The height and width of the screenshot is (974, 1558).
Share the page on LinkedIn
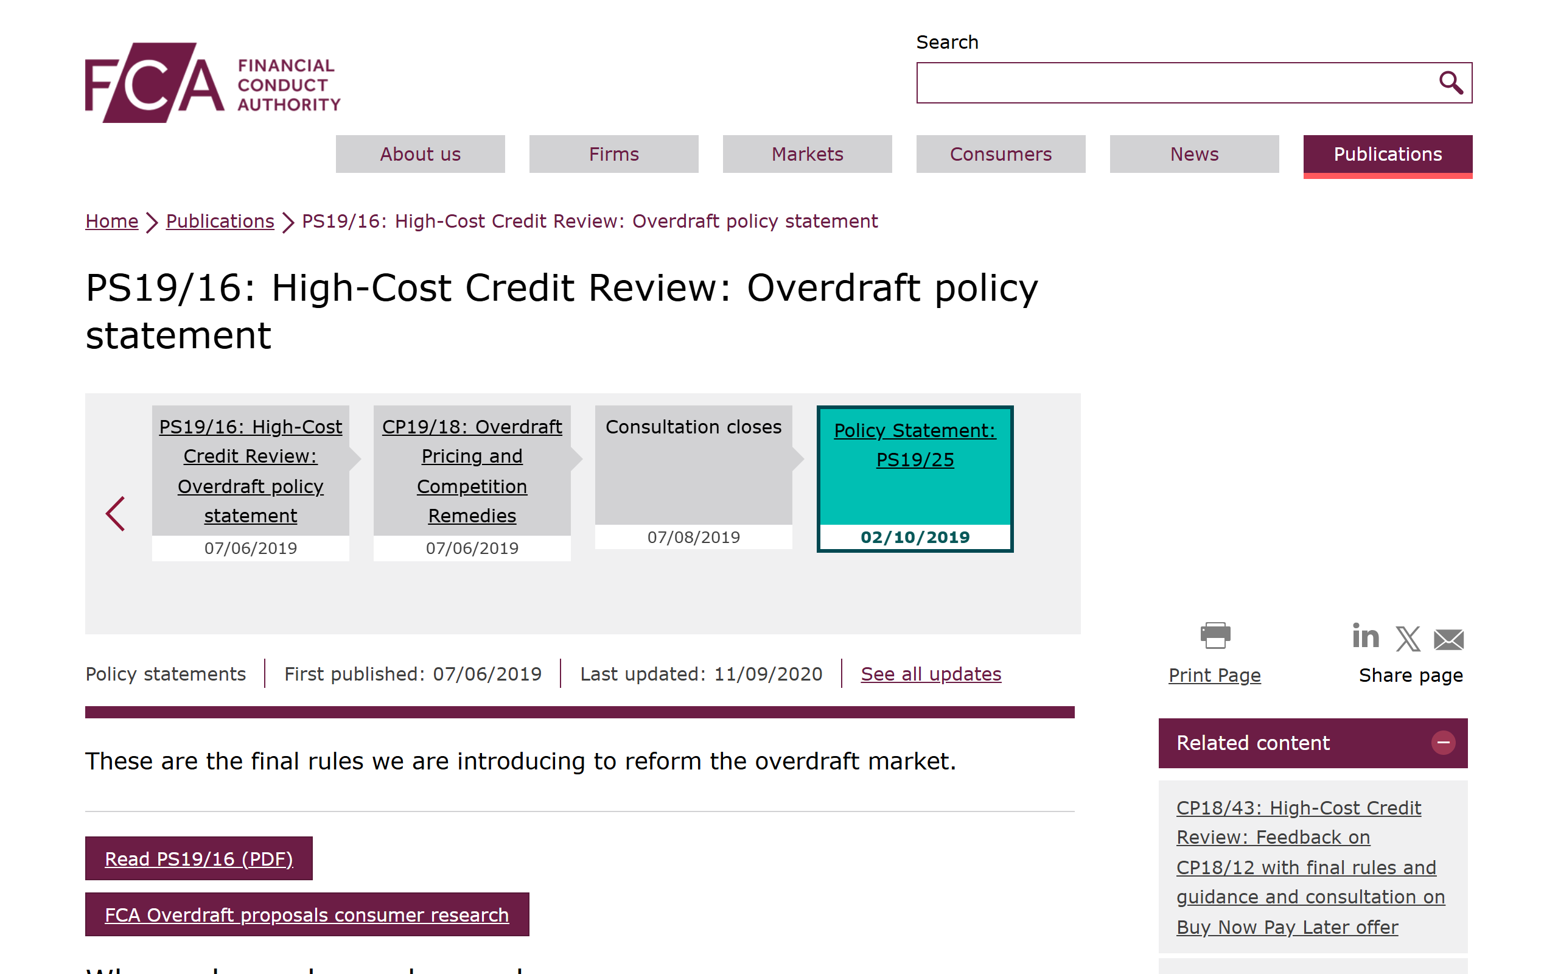click(1365, 637)
